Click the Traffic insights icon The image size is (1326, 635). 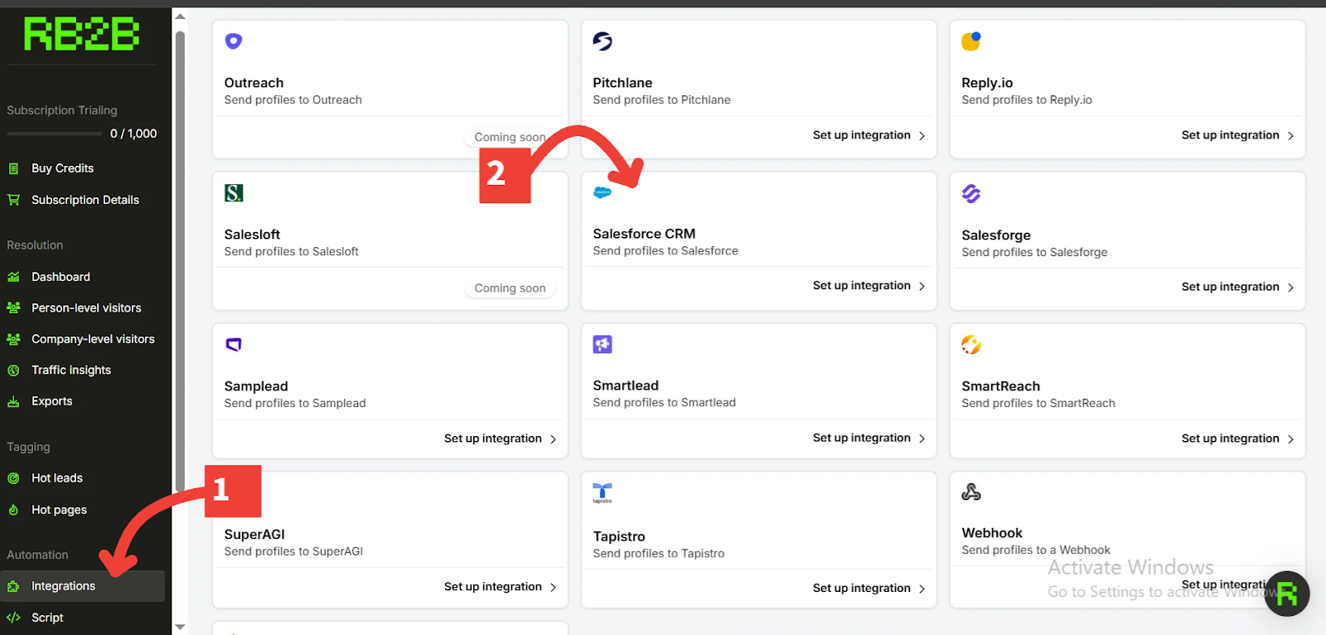click(x=13, y=371)
